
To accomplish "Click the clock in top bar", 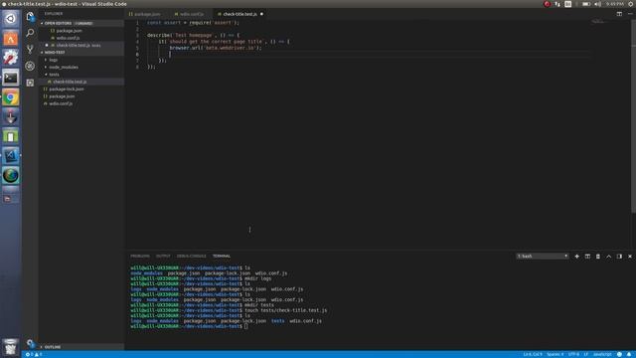I will [614, 4].
